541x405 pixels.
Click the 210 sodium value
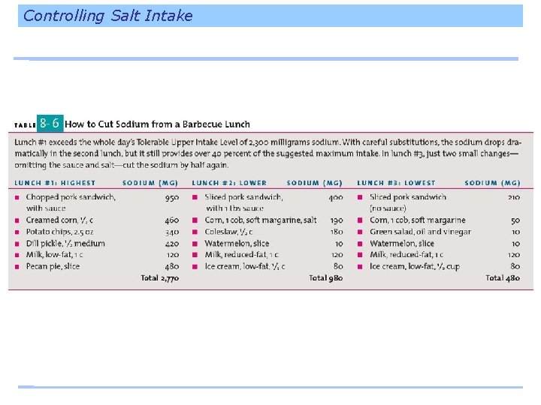click(x=513, y=198)
